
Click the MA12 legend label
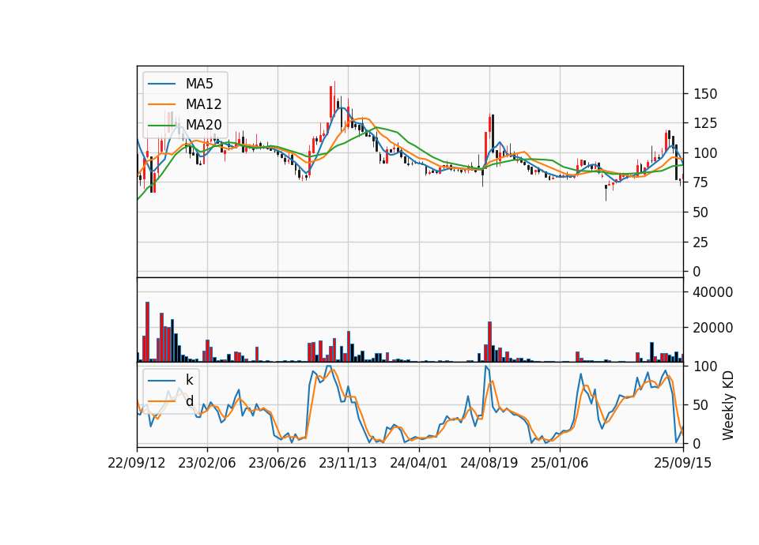[x=203, y=104]
